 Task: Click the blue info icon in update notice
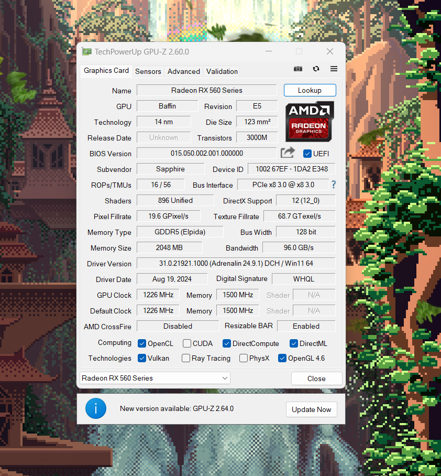click(x=96, y=408)
